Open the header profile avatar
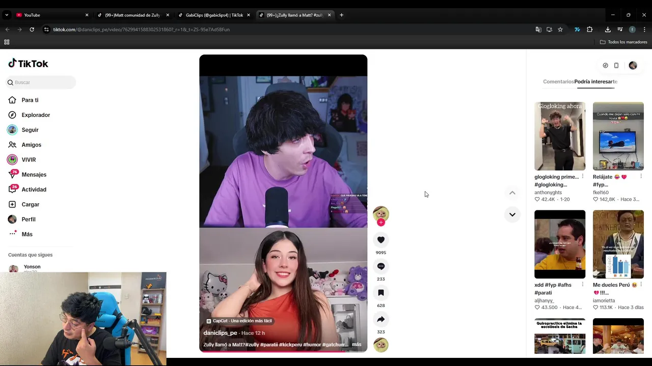652x366 pixels. 633,66
